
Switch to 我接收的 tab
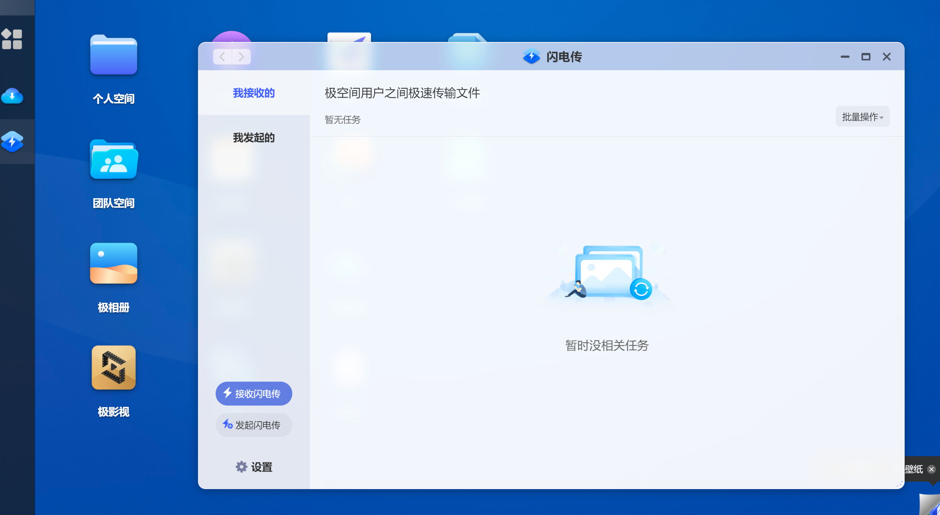(254, 93)
